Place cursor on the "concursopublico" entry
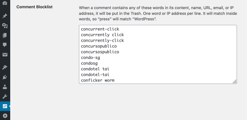 (x=99, y=46)
